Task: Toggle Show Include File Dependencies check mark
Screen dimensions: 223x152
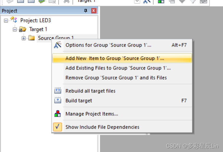Action: (x=58, y=127)
